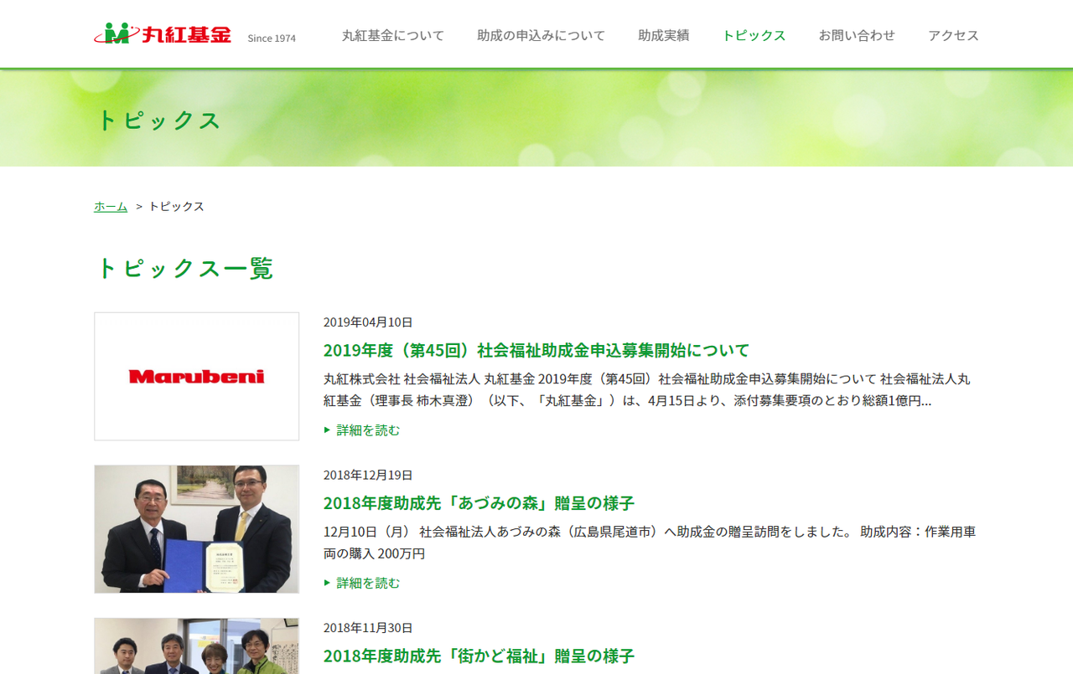Open the 「街かど福祉」贈呈の様子 article title
Screen dimensions: 1073x674
[x=479, y=656]
